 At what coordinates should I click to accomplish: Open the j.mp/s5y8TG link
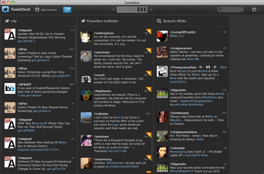click(x=192, y=155)
